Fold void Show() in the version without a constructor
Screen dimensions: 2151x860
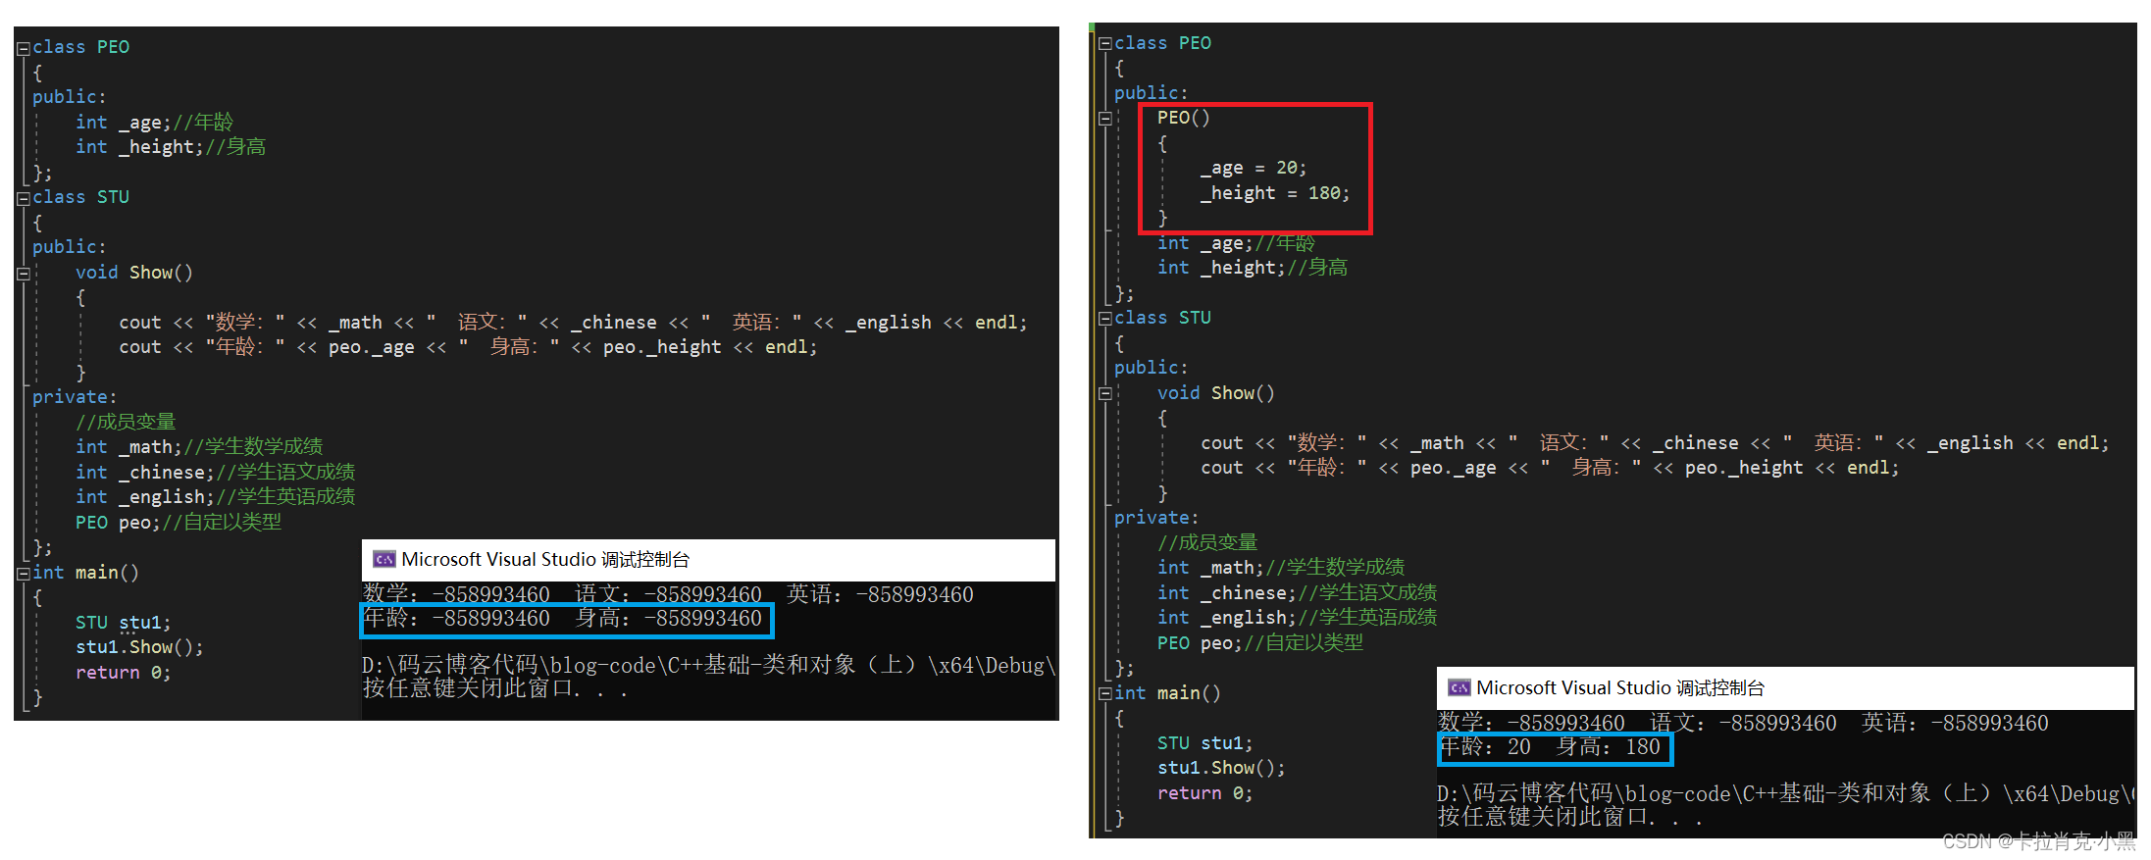coord(23,274)
